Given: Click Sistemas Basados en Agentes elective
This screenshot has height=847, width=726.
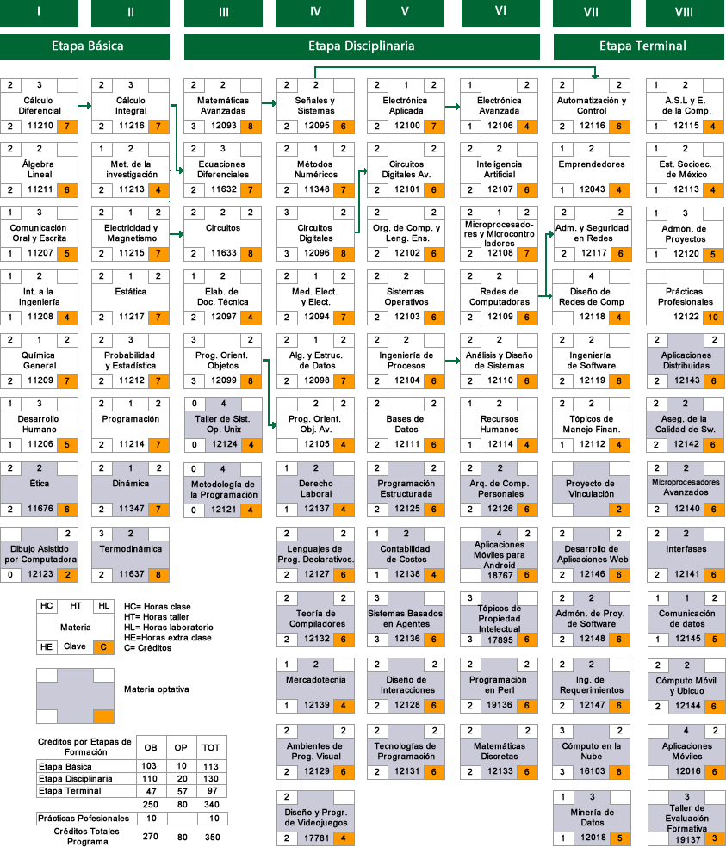Looking at the screenshot, I should point(406,620).
